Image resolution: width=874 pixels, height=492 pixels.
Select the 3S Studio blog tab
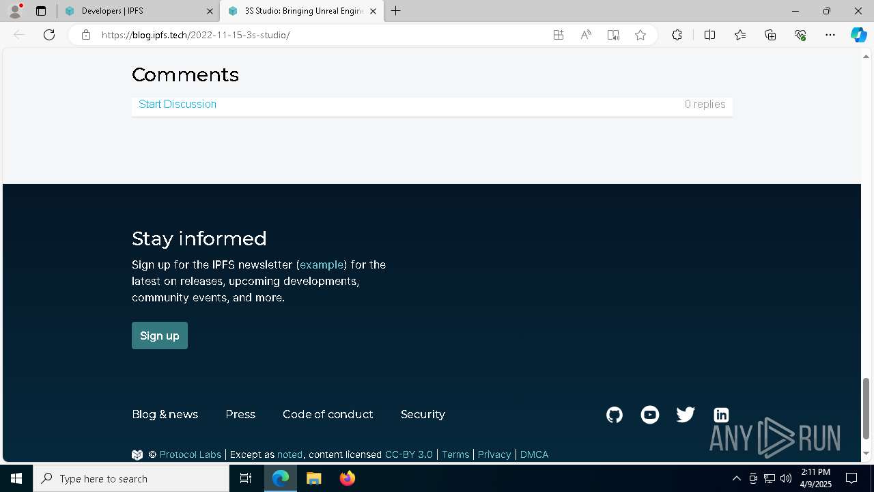point(300,11)
